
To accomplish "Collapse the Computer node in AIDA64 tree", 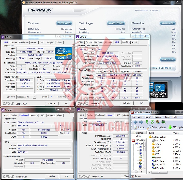I will pyautogui.click(x=134, y=144).
